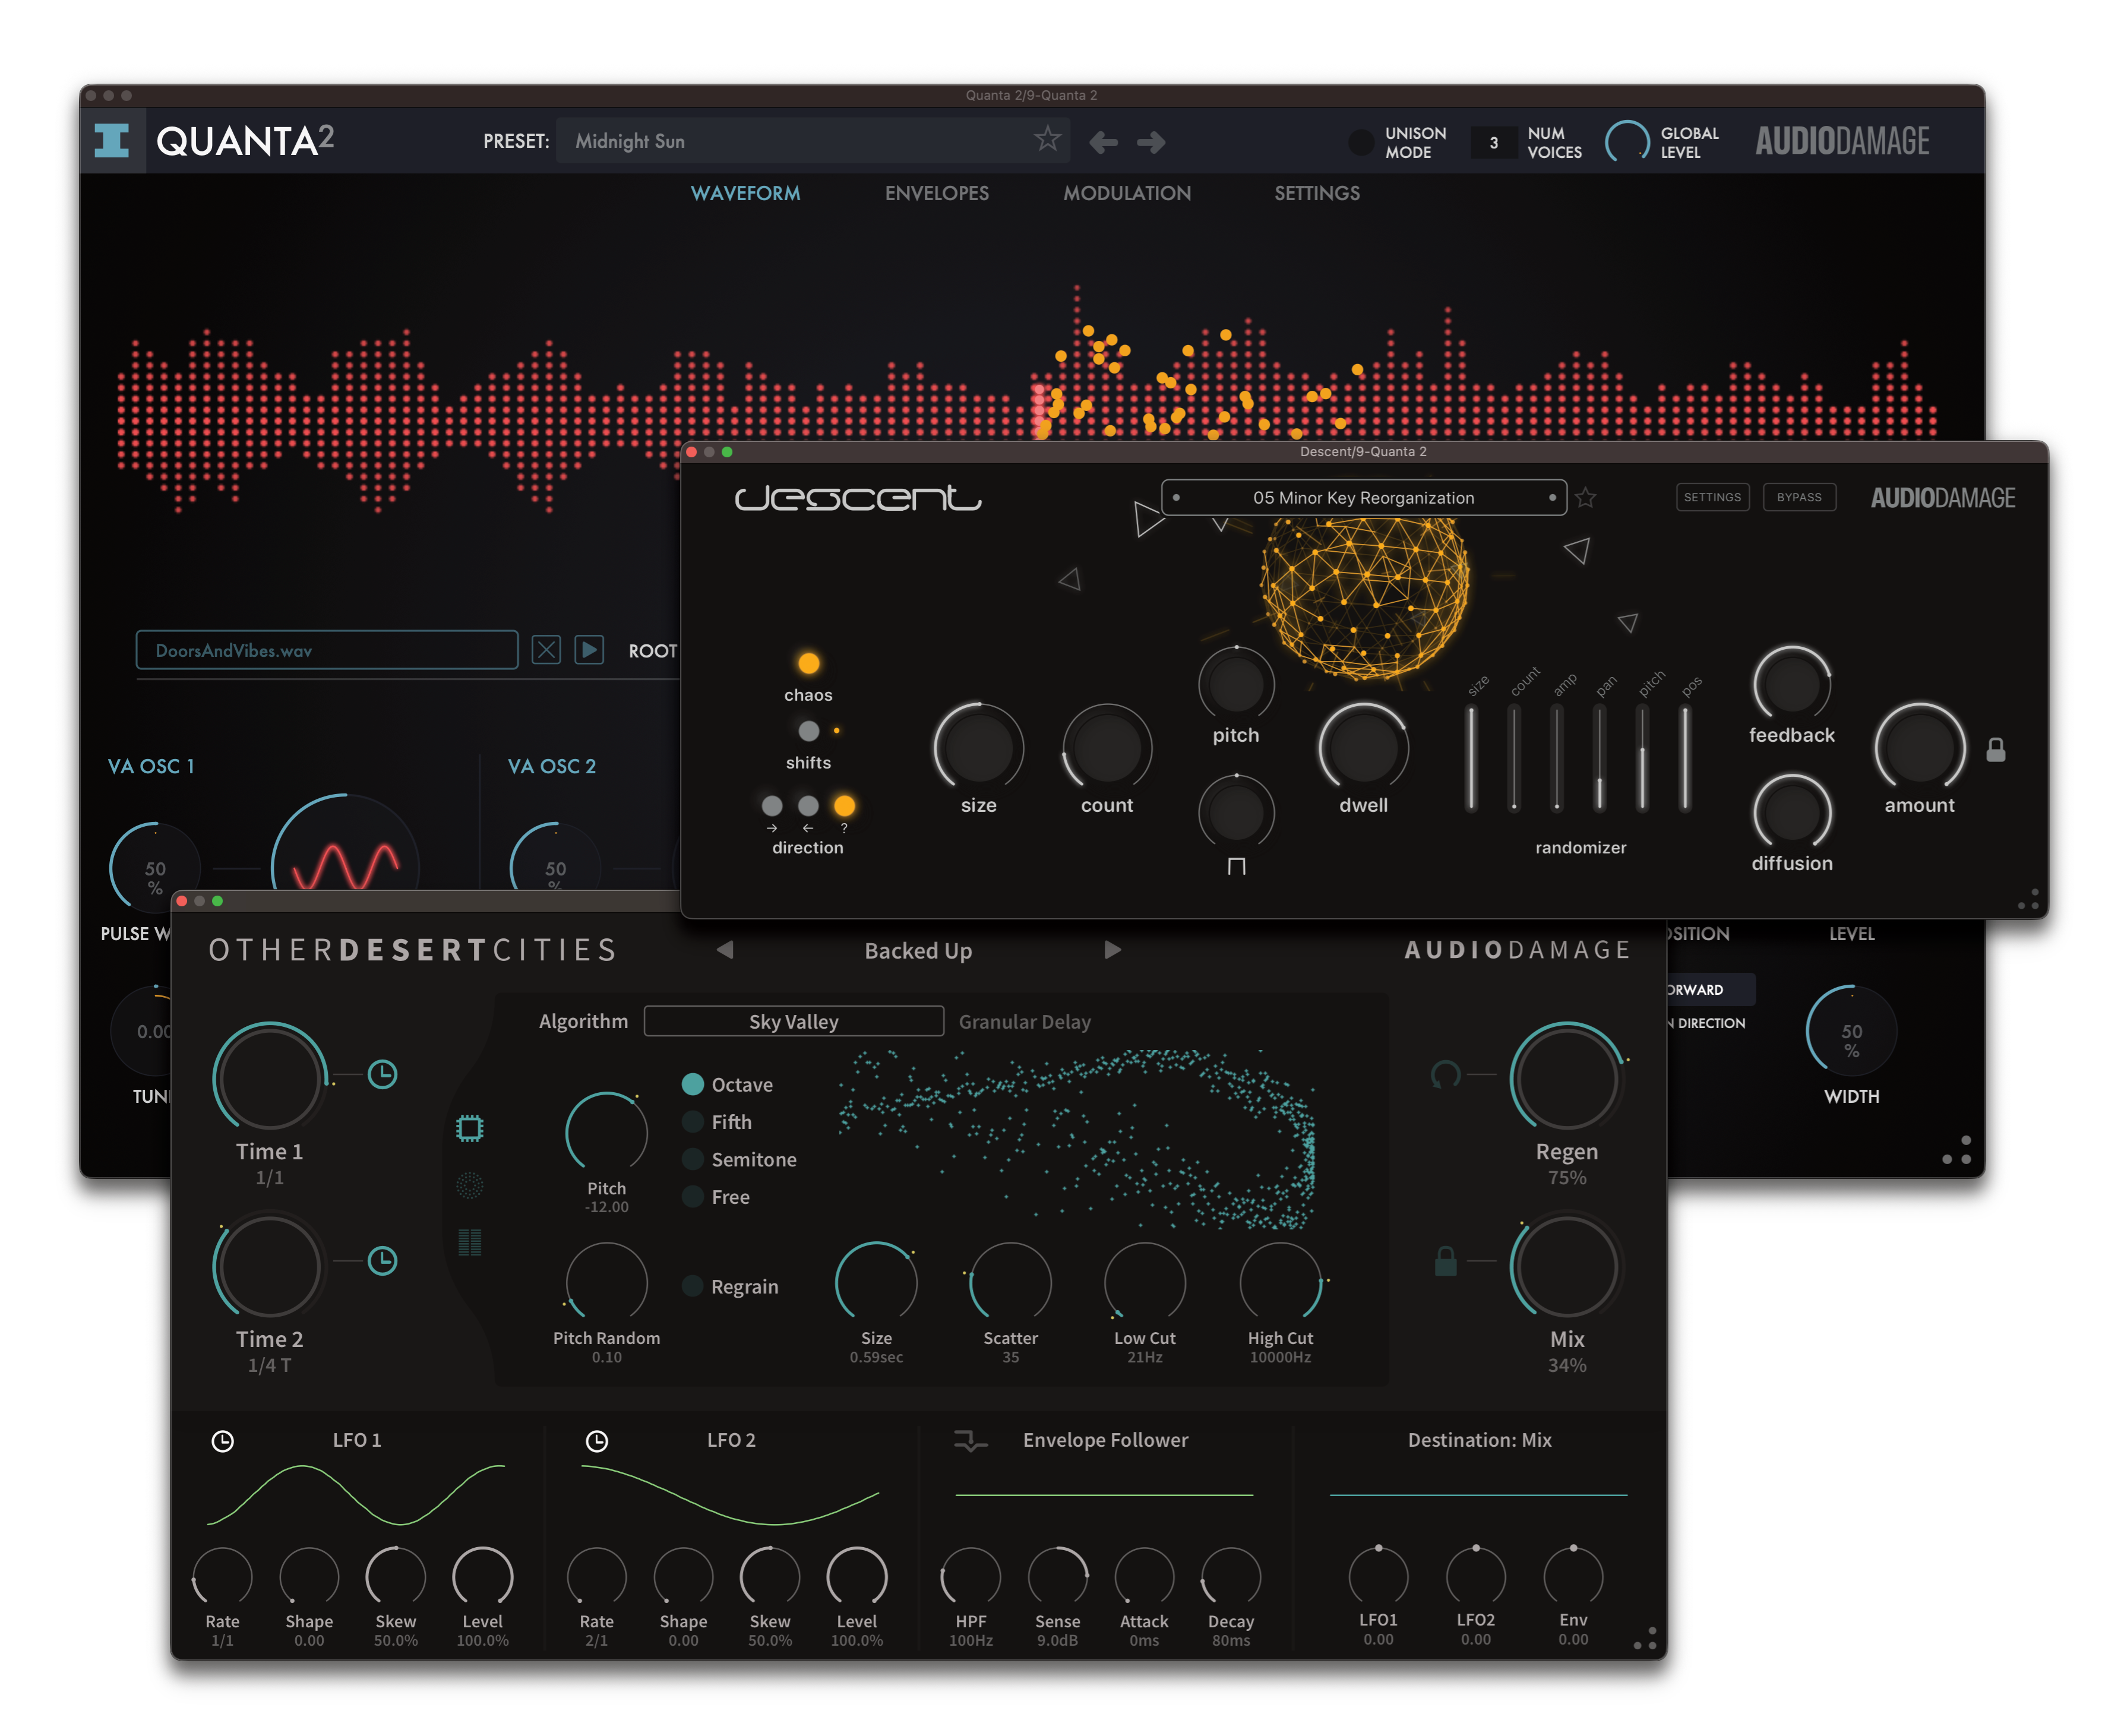The width and height of the screenshot is (2105, 1736).
Task: Click the Descent diffusion knob
Action: pos(1791,814)
